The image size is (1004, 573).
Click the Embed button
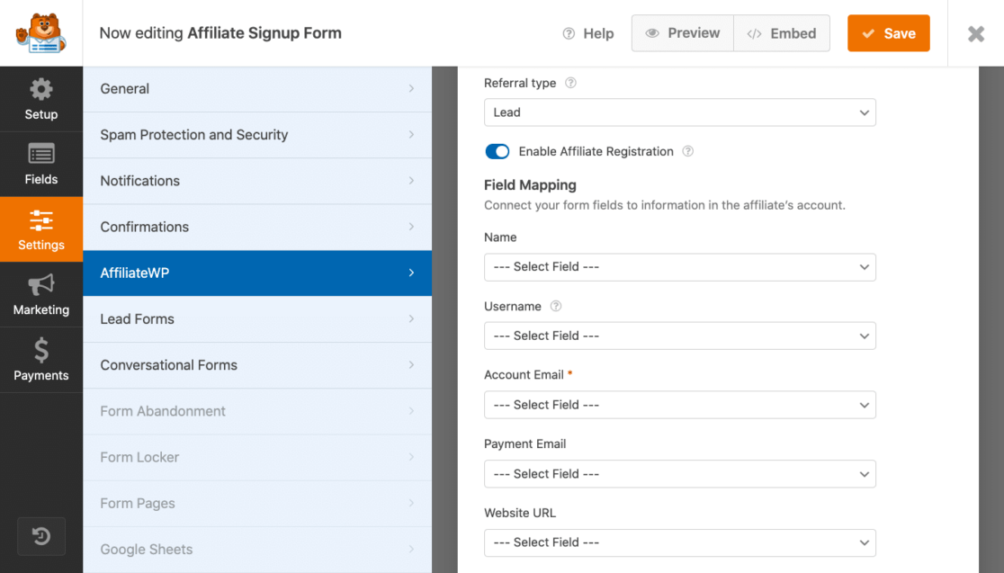[x=782, y=33]
